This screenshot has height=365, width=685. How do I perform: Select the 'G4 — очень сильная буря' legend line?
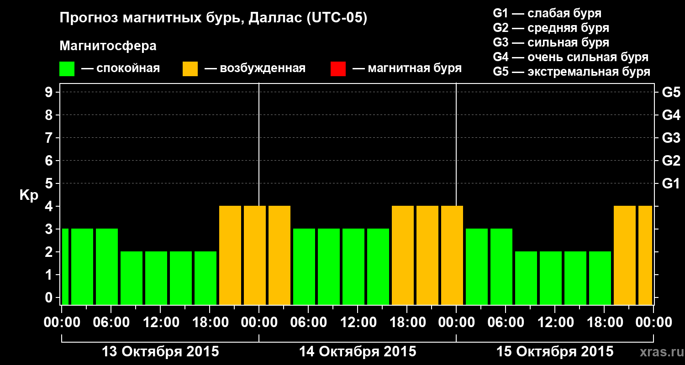pos(570,57)
